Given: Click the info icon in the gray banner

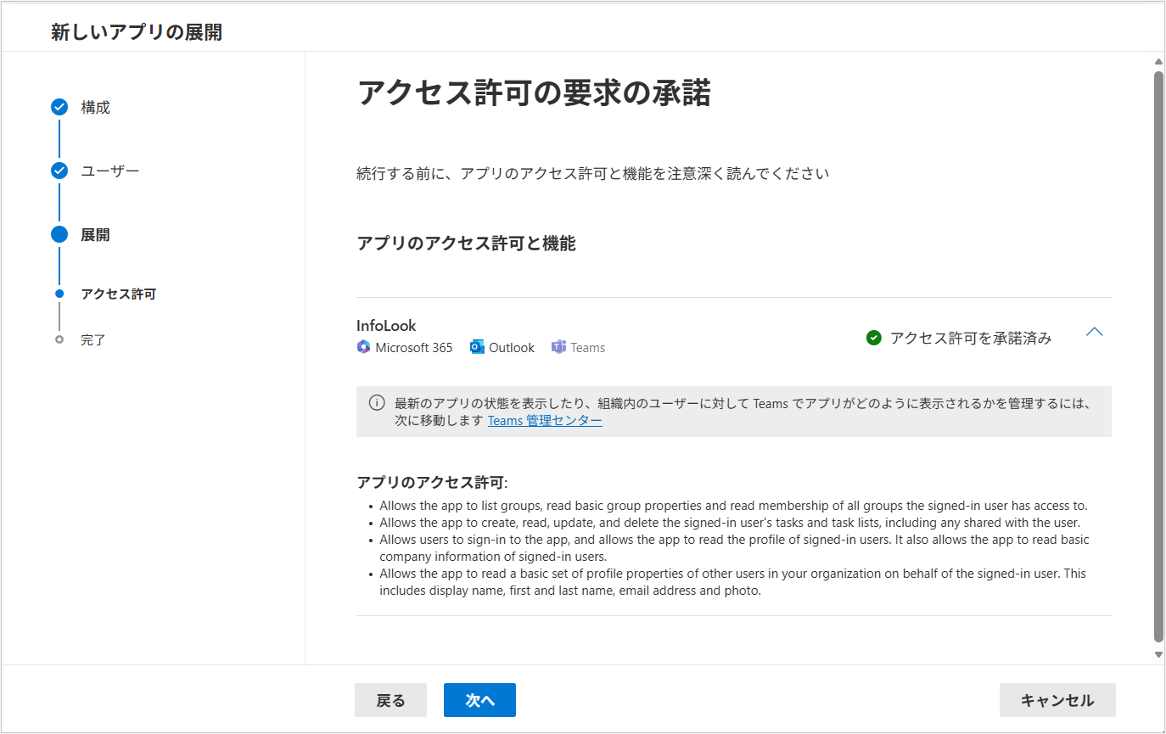Looking at the screenshot, I should click(377, 402).
